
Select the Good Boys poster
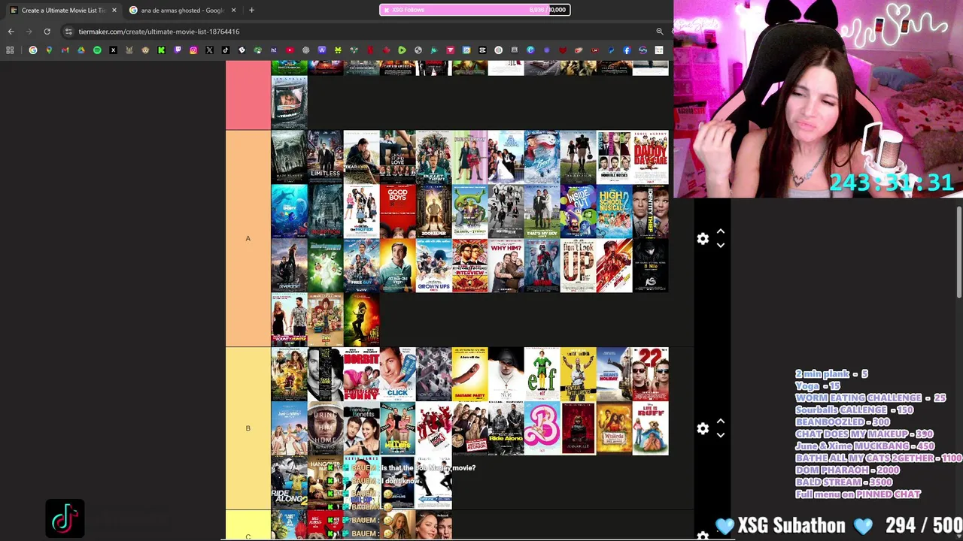tap(397, 211)
